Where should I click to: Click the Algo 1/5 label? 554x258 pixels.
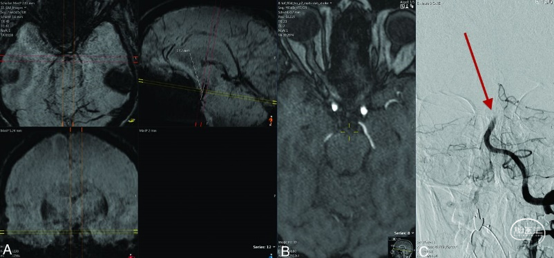[407, 2]
